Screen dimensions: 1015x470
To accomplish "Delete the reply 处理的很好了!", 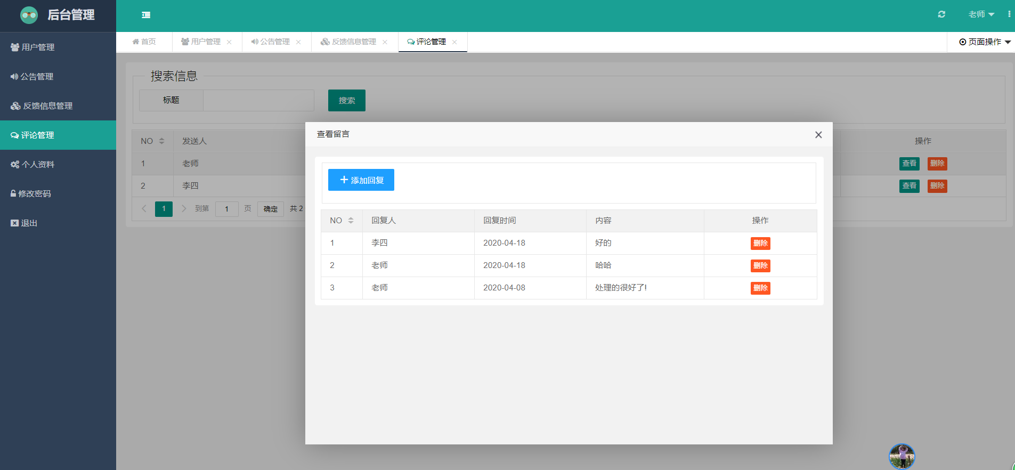I will click(x=760, y=288).
